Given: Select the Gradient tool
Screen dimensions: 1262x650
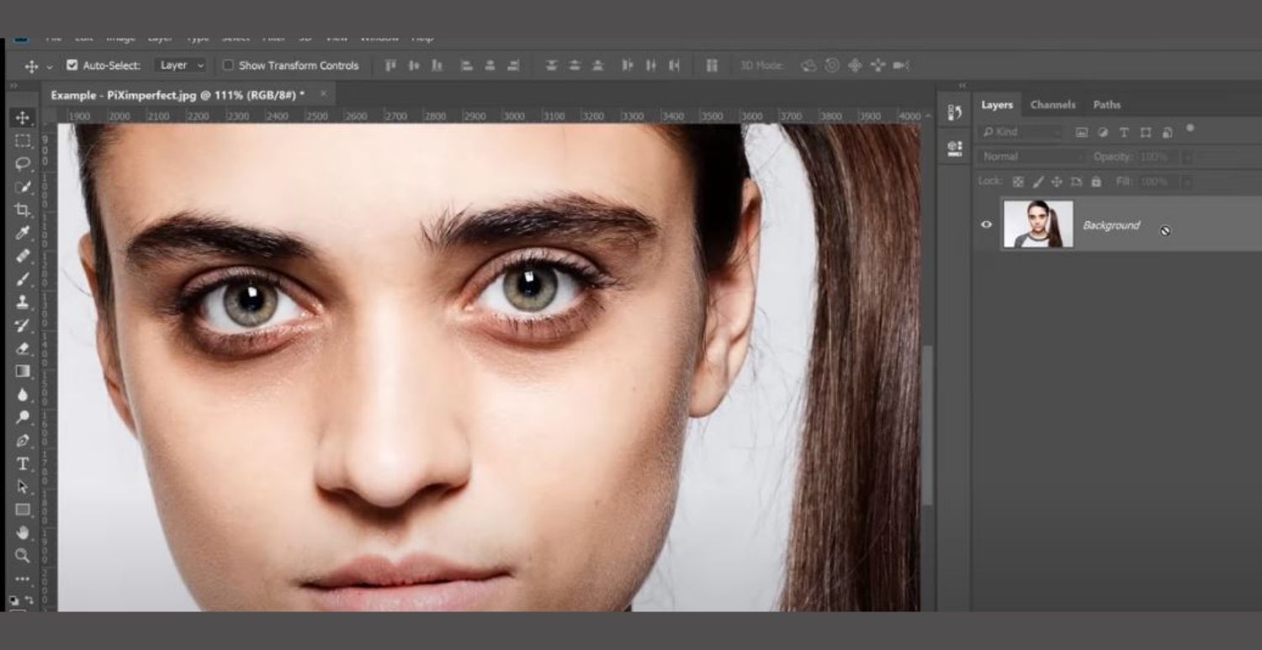Looking at the screenshot, I should [23, 370].
